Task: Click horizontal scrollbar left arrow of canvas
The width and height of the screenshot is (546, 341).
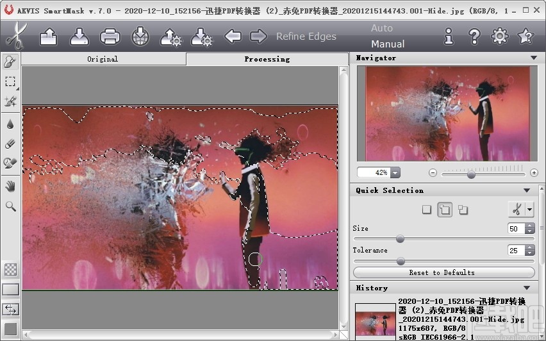Action: 26,335
